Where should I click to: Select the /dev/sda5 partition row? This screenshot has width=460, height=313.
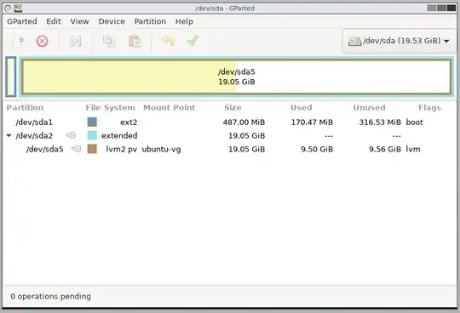click(x=229, y=149)
